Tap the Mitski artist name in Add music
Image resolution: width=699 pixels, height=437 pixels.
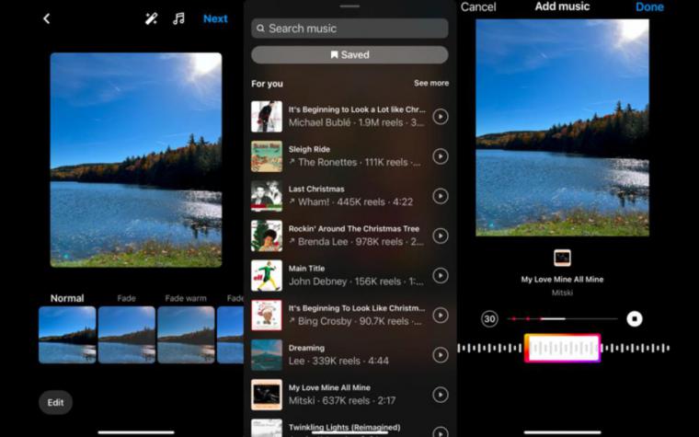pos(562,293)
